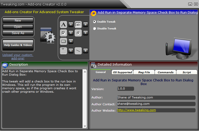
Task: Select the Disable Tweak radio button
Action: [x=95, y=29]
